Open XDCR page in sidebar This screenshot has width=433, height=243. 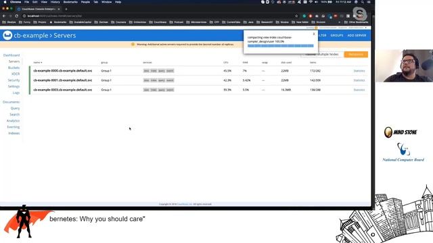[x=16, y=74]
